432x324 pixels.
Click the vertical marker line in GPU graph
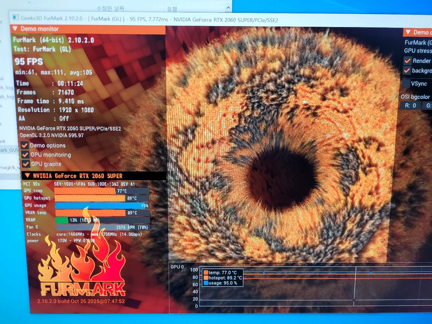(356, 286)
